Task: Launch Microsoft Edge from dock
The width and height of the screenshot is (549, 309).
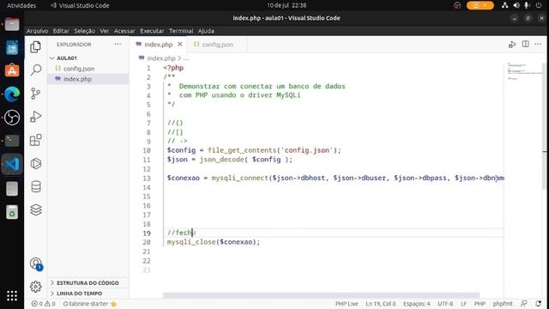Action: click(x=12, y=94)
